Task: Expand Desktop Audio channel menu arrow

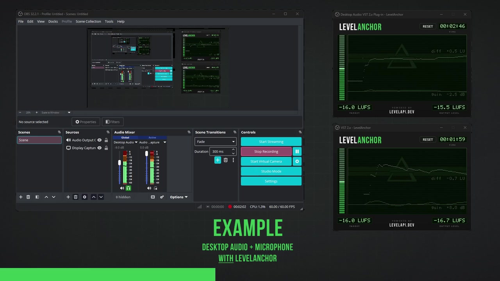Action: pos(136,142)
